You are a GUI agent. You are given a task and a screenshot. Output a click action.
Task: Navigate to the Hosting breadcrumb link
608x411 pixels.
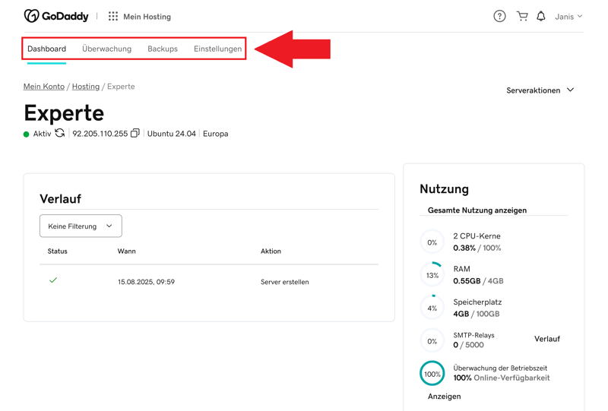tap(86, 87)
